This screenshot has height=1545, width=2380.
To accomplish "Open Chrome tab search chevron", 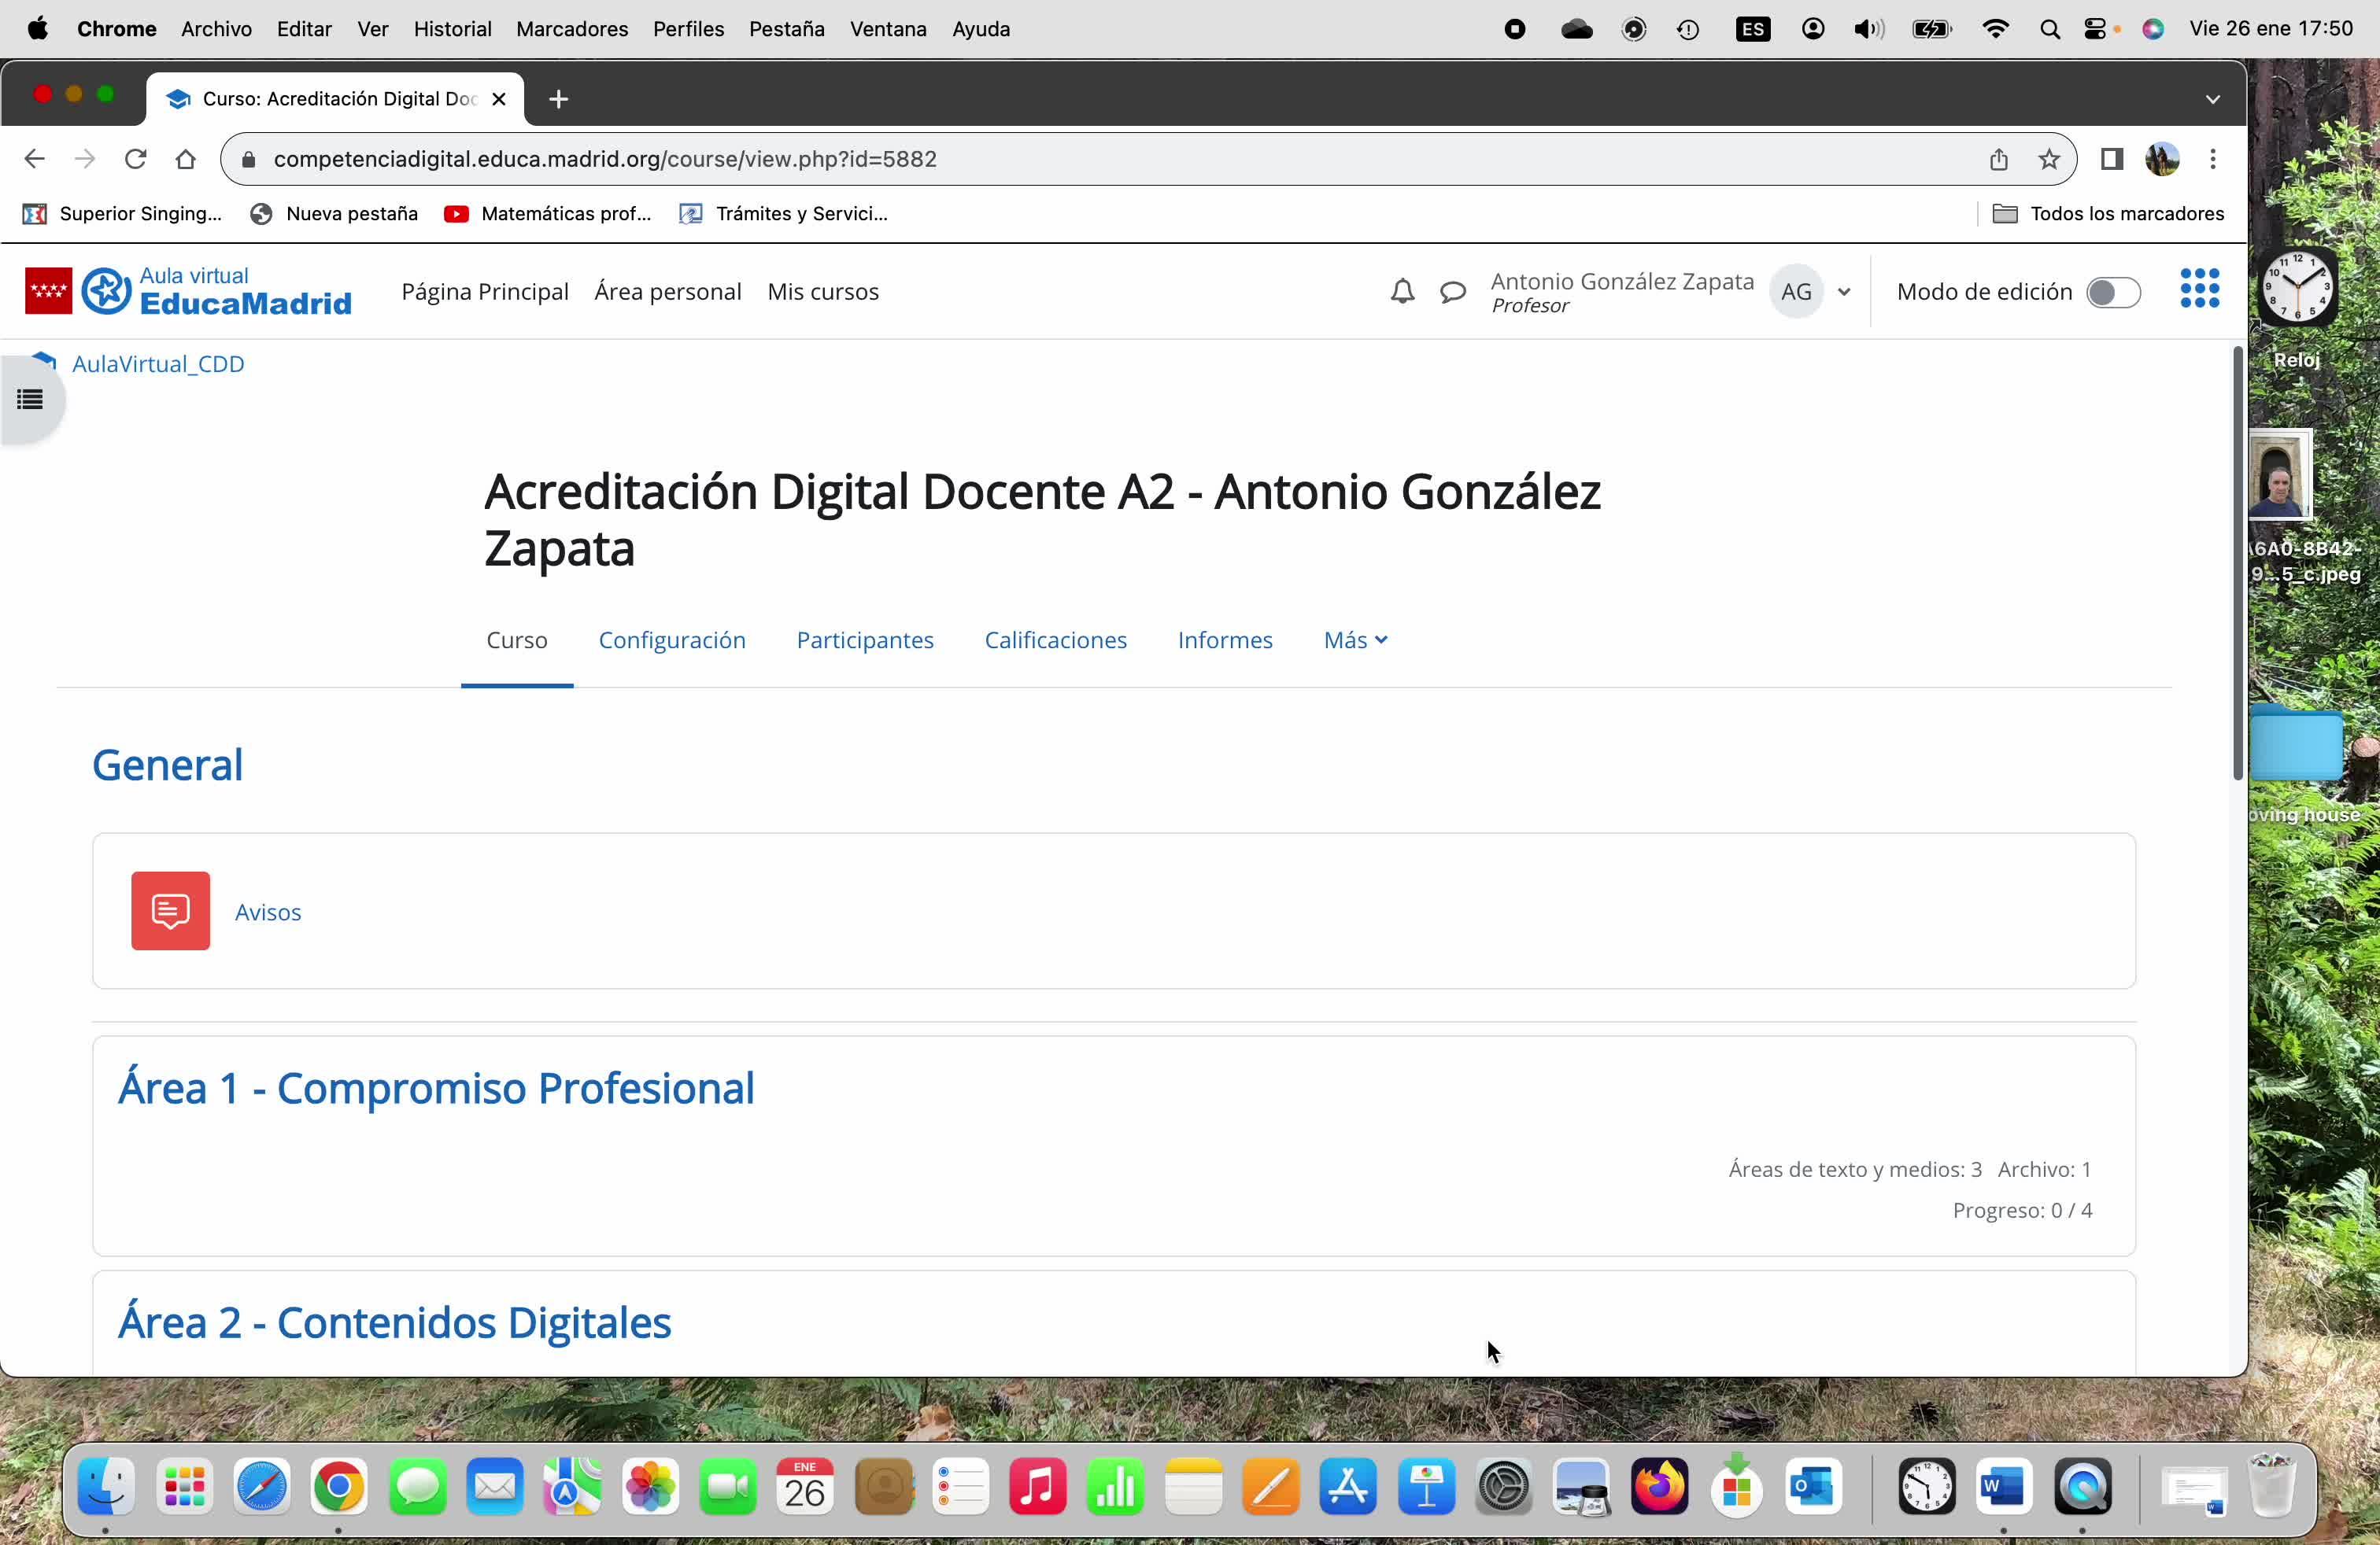I will (x=2212, y=99).
